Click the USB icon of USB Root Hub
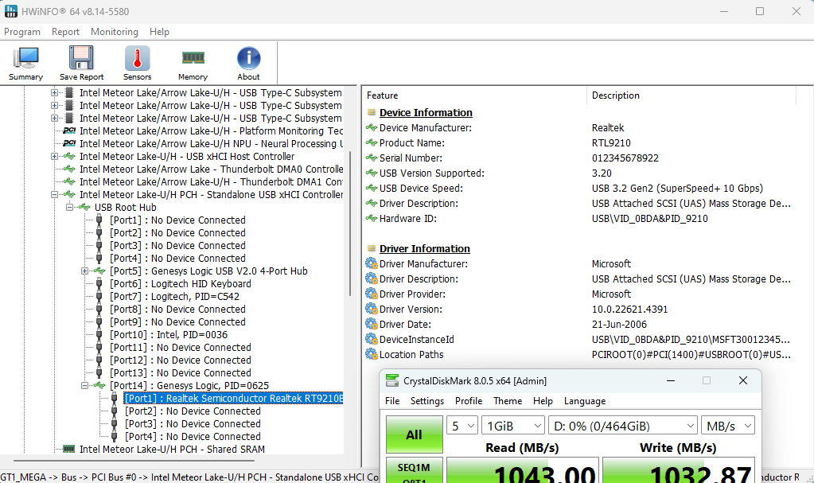Screen dimensions: 814x483 click(x=84, y=207)
